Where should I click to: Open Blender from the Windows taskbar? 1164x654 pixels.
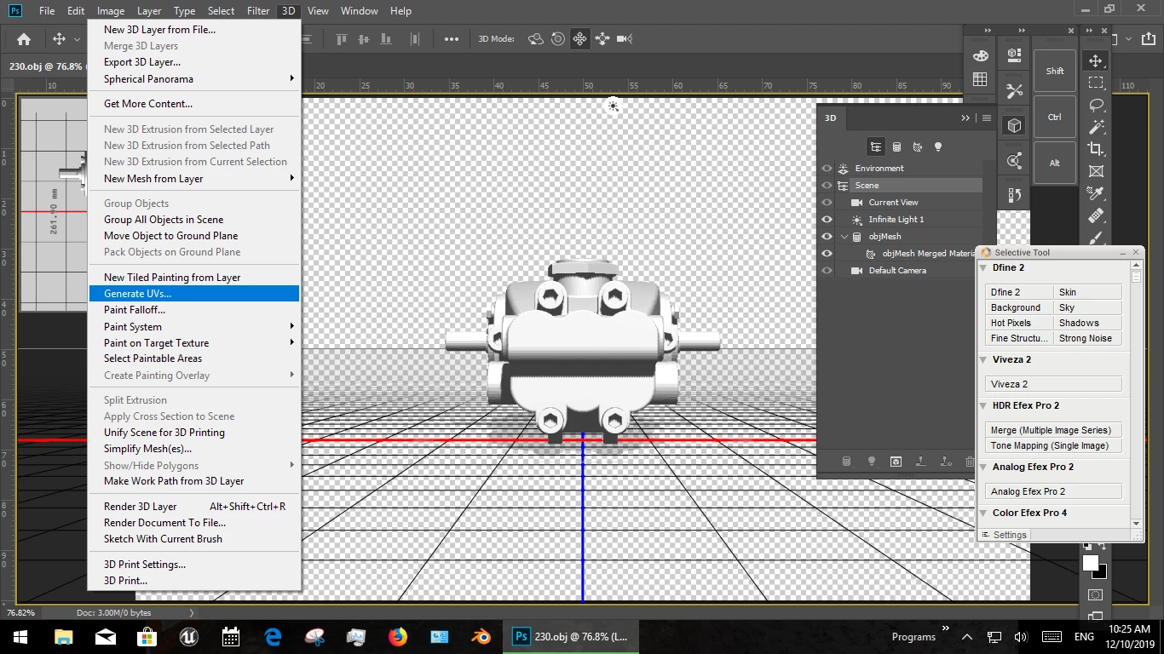(481, 636)
